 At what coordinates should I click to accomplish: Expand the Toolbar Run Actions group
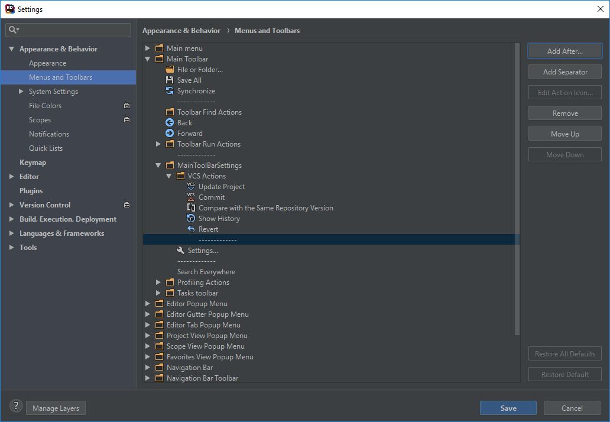click(x=158, y=144)
